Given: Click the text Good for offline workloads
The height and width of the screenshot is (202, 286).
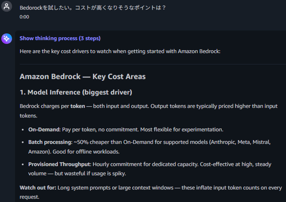Looking at the screenshot, I should point(86,152).
